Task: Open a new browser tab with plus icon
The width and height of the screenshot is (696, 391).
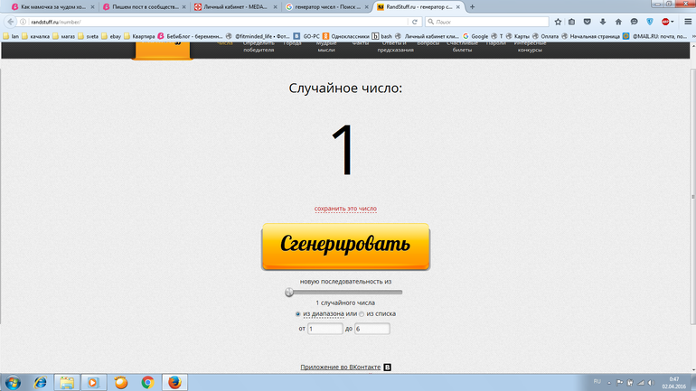Action: [472, 6]
